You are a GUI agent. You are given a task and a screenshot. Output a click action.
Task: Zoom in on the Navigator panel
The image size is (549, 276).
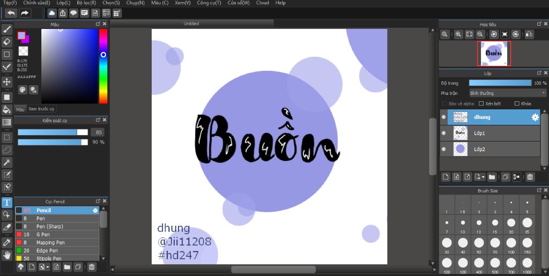(x=458, y=34)
